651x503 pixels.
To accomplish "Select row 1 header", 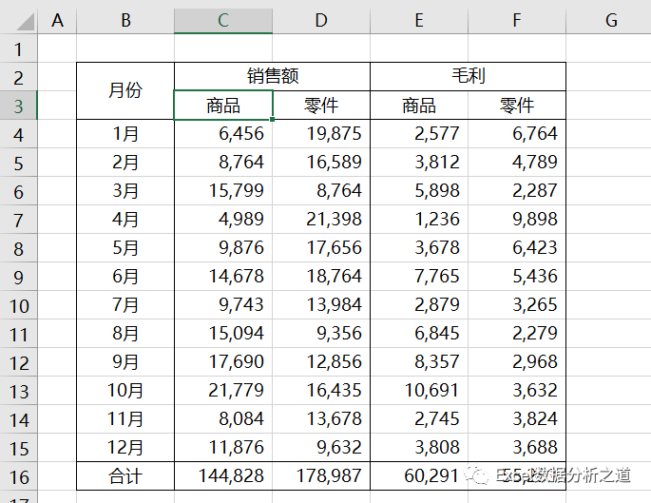I will tap(19, 48).
